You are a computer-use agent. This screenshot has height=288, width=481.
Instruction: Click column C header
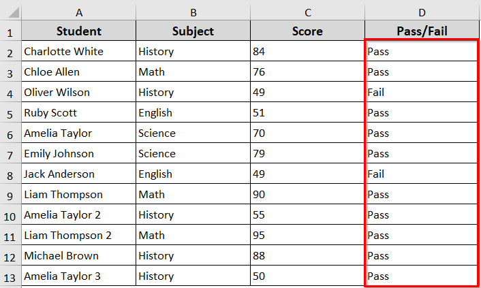point(307,12)
